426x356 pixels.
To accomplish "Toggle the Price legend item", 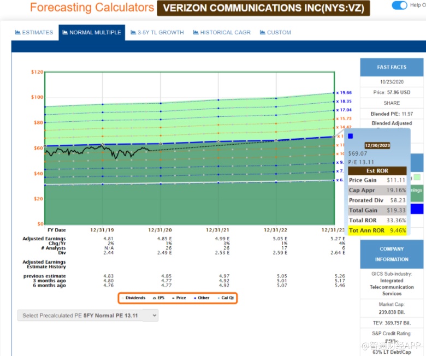I will tap(179, 298).
